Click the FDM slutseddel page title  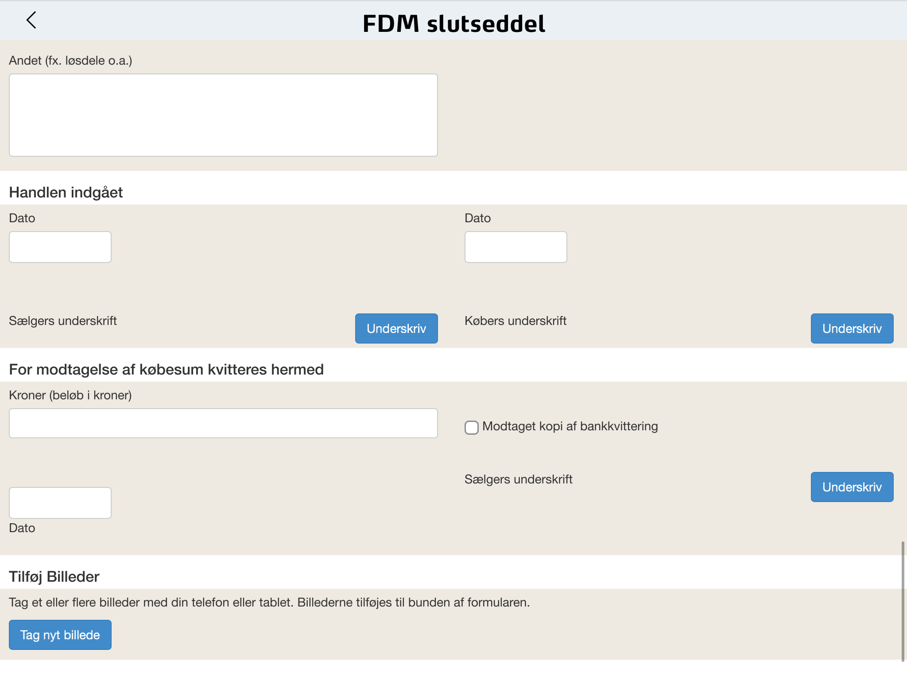click(x=454, y=23)
